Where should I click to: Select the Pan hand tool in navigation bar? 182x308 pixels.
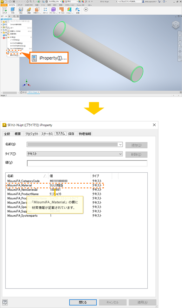tap(180, 41)
